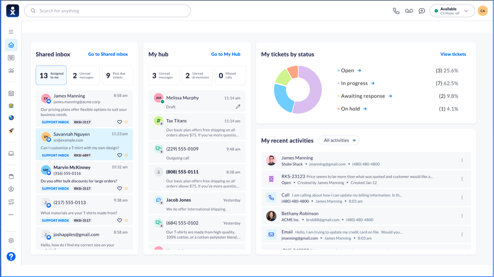Click the rocket icon in the sidebar

[11, 130]
